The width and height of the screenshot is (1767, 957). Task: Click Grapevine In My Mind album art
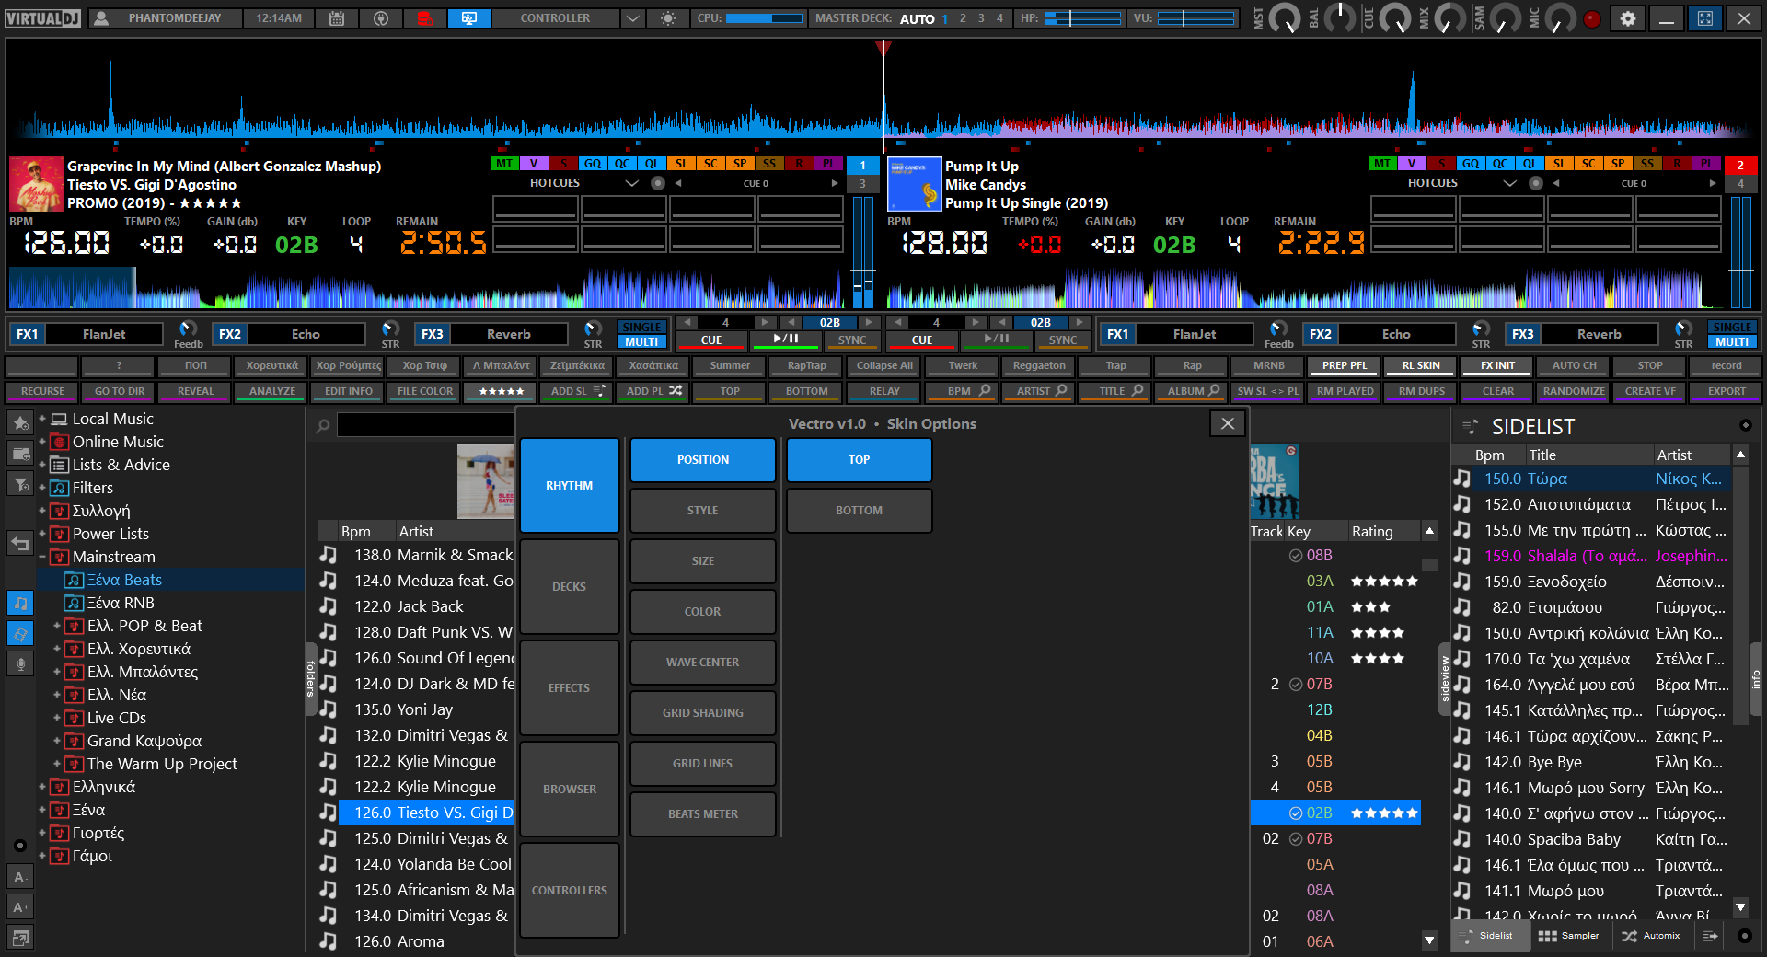[37, 184]
